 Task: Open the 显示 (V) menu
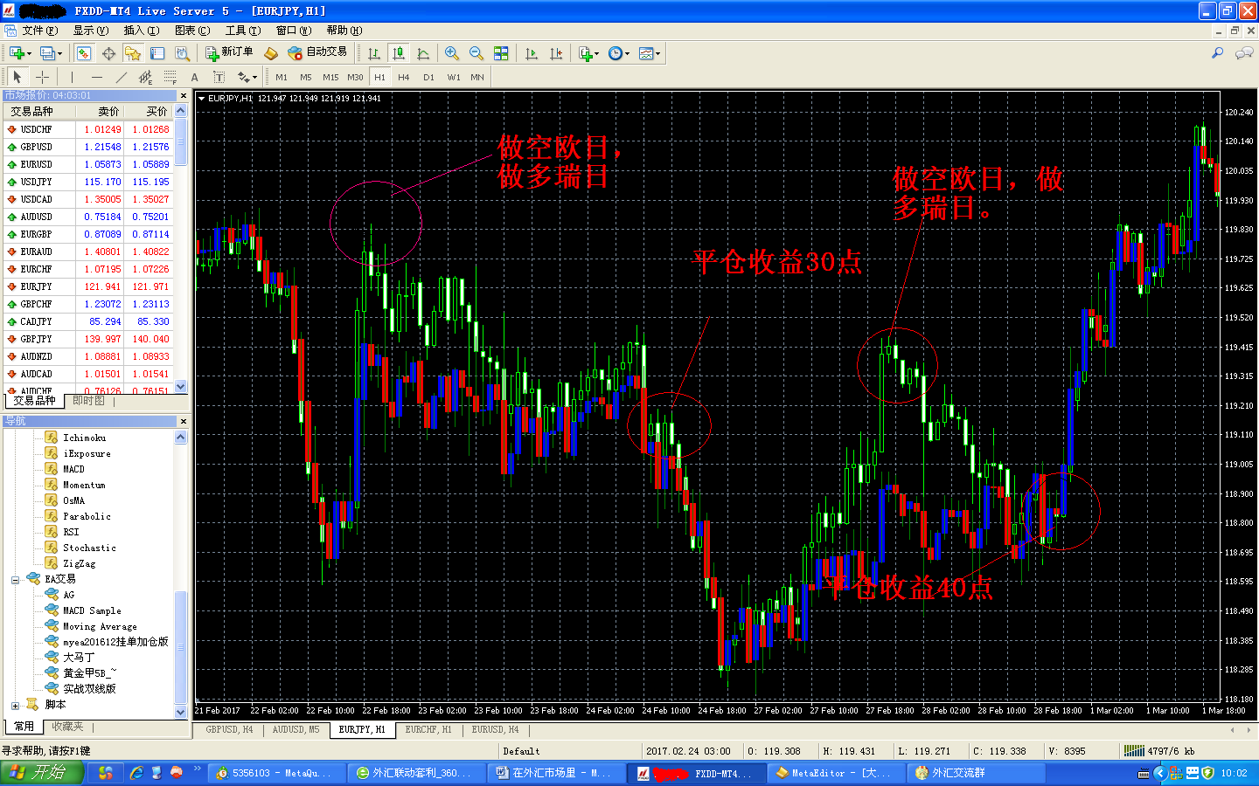point(91,31)
